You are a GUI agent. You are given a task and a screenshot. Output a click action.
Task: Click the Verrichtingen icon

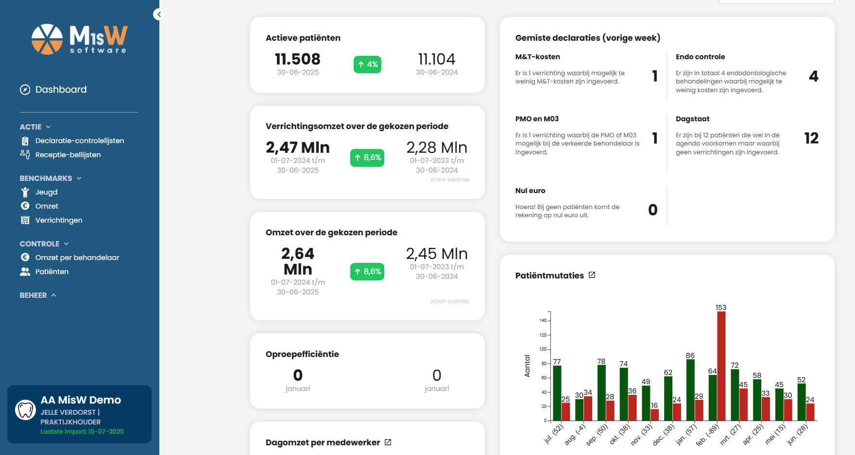point(25,220)
